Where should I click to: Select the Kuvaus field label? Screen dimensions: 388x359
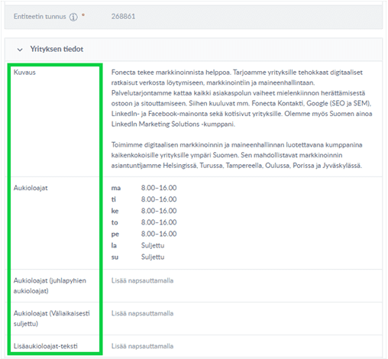click(24, 73)
